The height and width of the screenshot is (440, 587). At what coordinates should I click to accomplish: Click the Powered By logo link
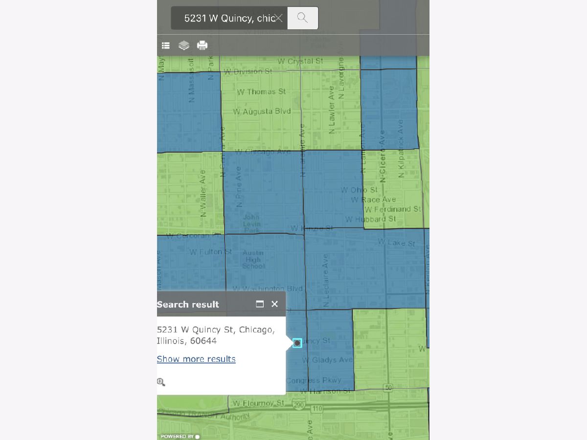click(180, 436)
